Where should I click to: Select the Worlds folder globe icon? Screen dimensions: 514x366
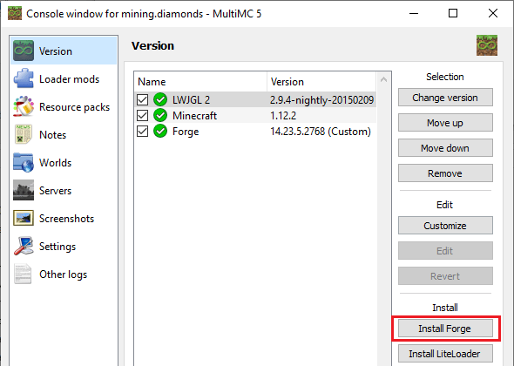(x=24, y=162)
